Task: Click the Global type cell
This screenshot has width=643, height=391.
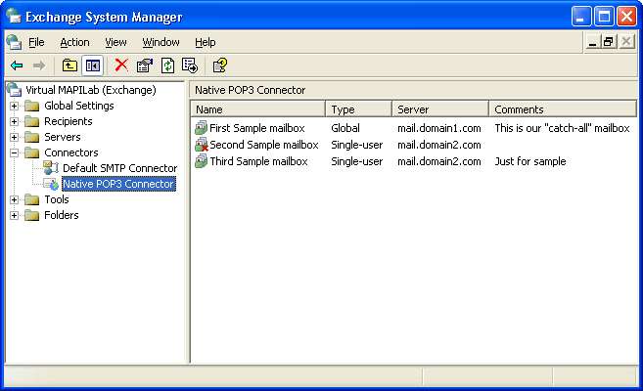Action: (345, 128)
